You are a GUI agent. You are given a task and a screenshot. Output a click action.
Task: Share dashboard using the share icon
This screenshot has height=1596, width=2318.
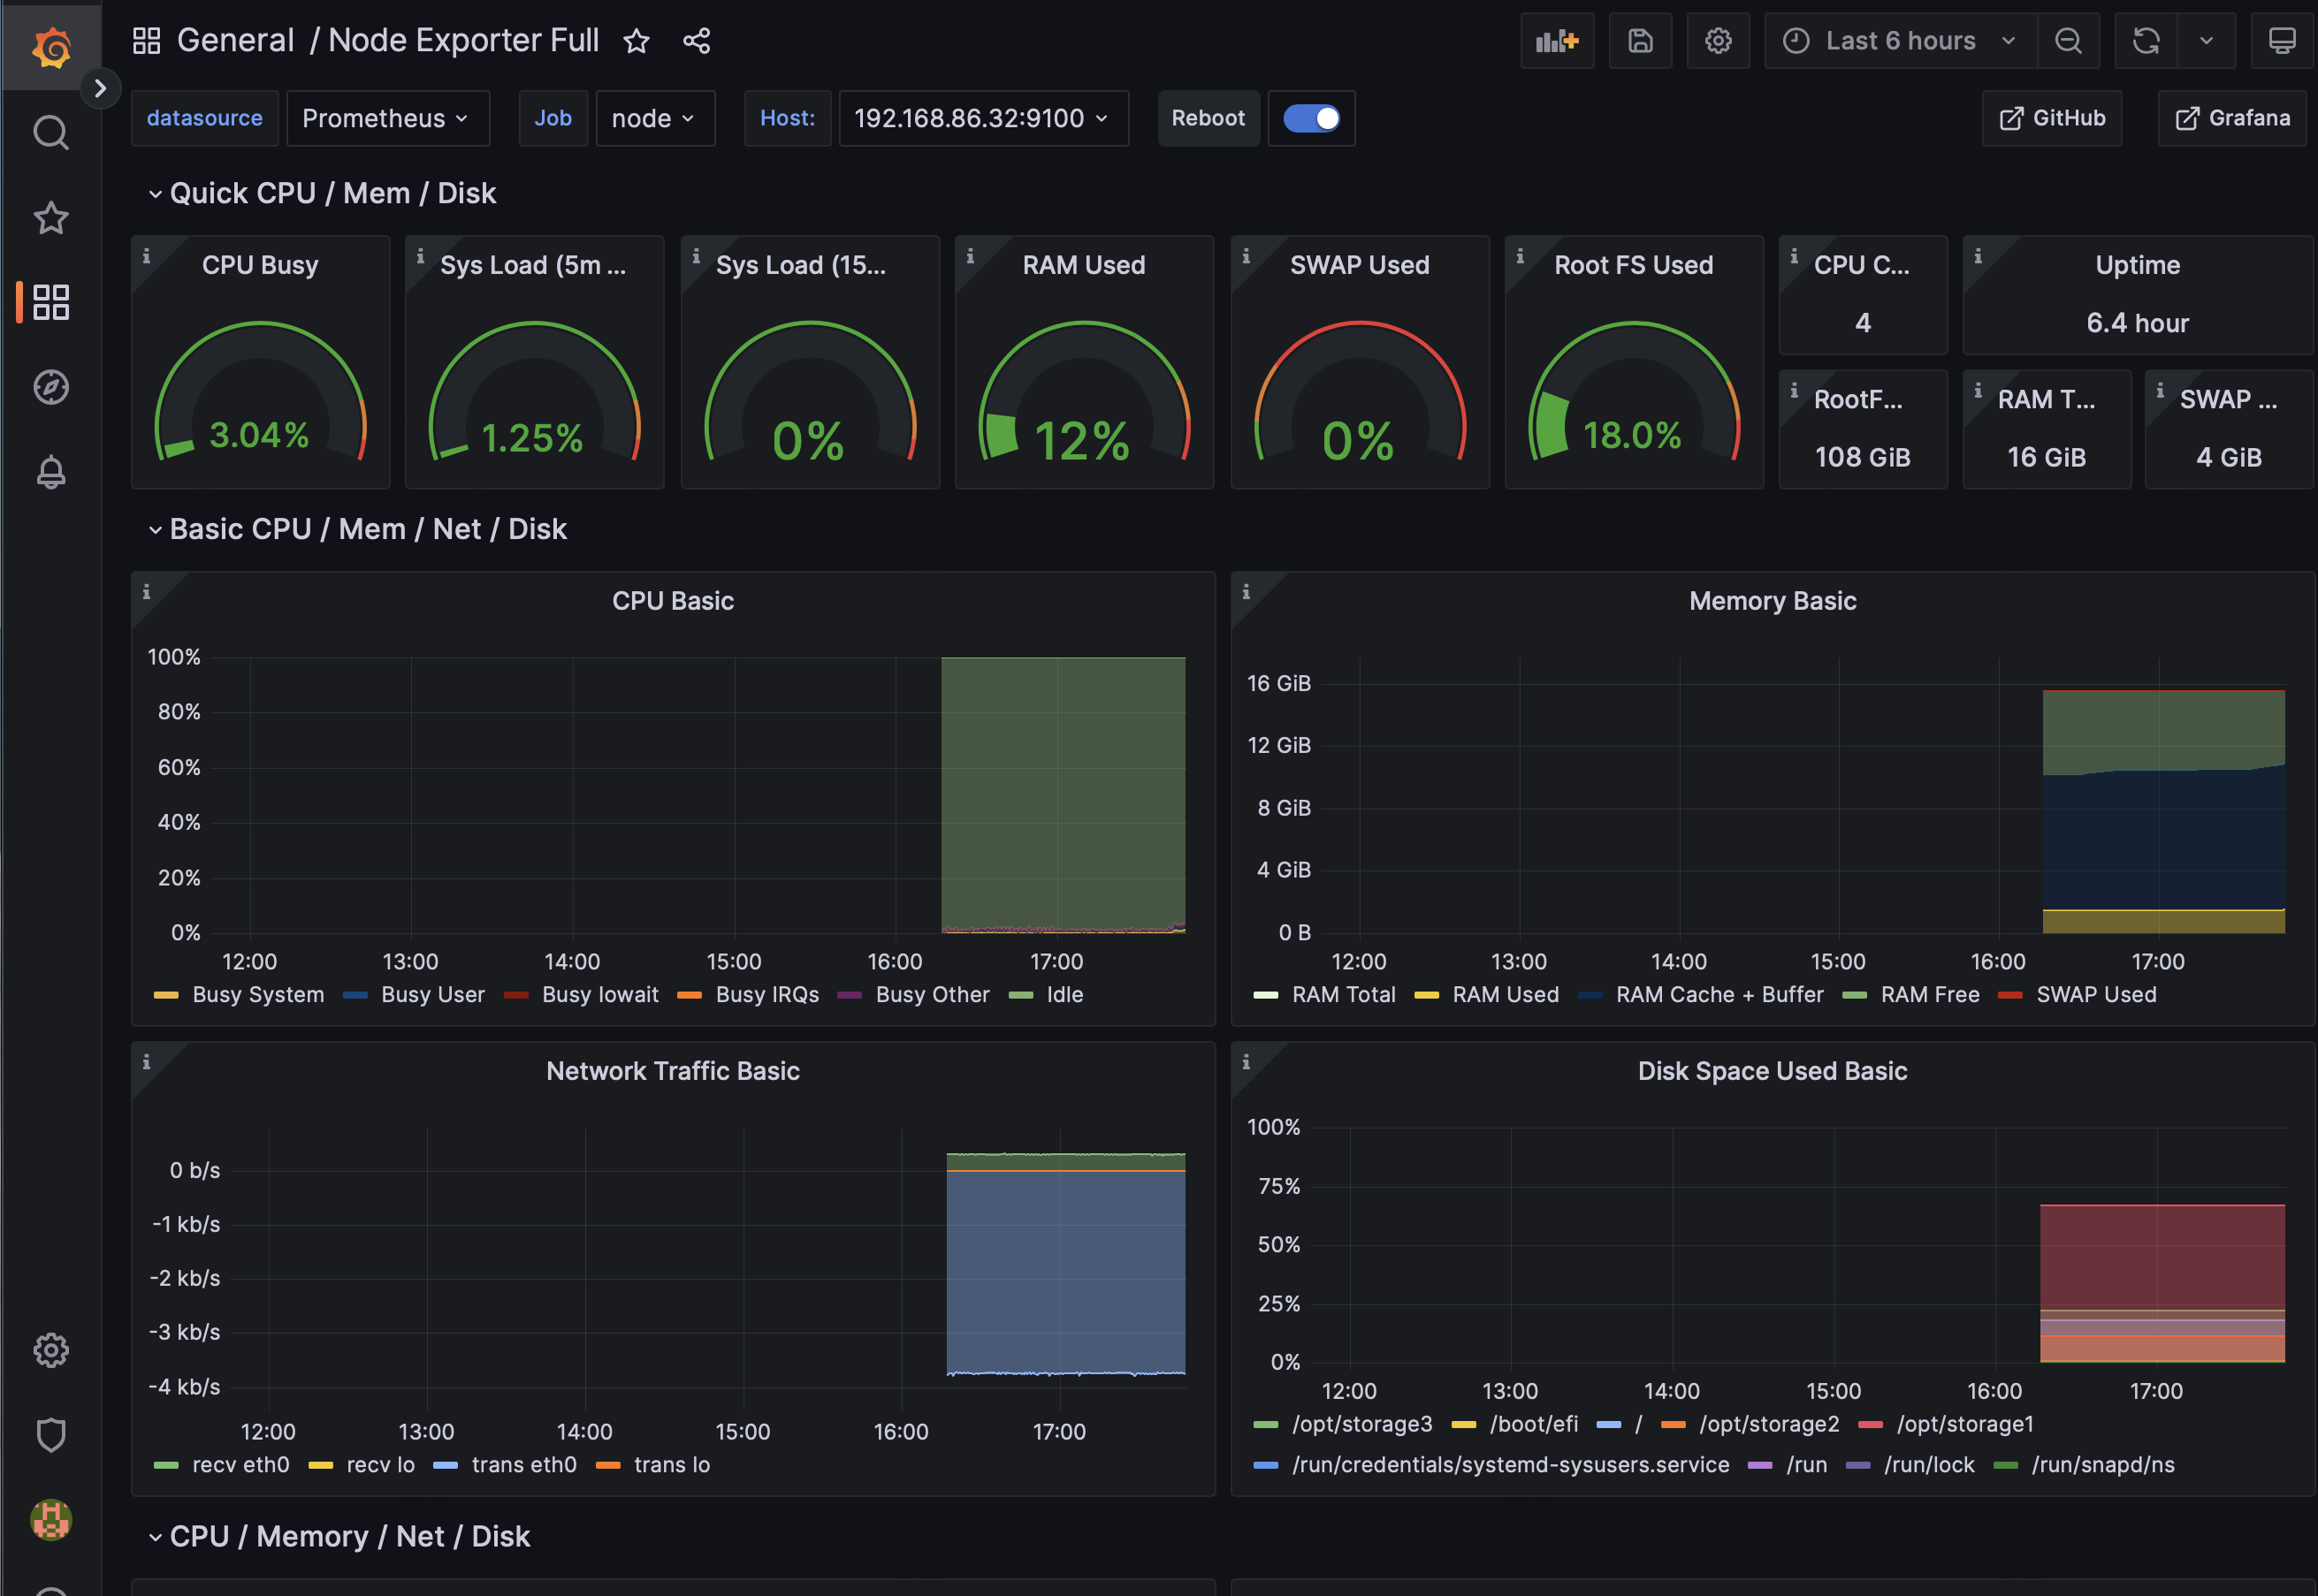tap(697, 41)
